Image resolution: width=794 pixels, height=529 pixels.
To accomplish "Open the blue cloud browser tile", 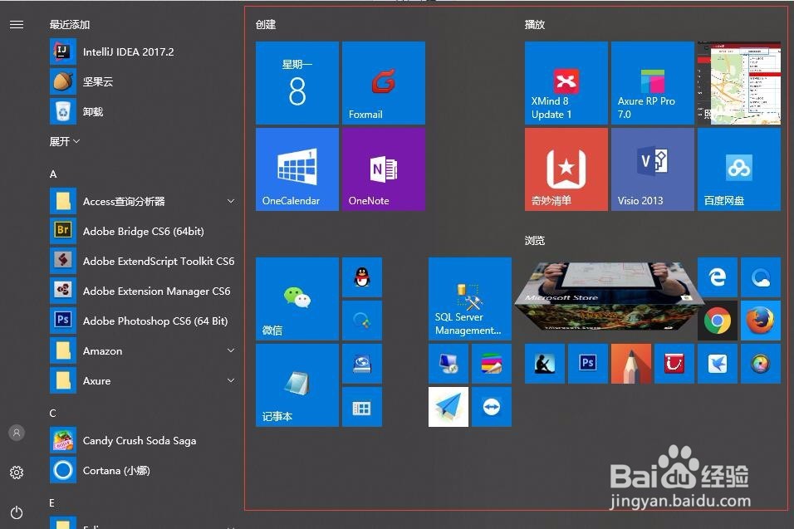I will pos(761,277).
